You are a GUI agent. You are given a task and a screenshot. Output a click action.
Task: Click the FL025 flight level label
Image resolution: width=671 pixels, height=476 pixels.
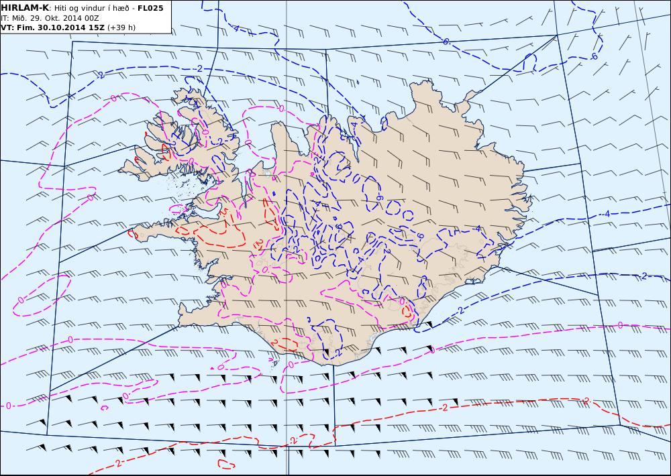point(150,8)
